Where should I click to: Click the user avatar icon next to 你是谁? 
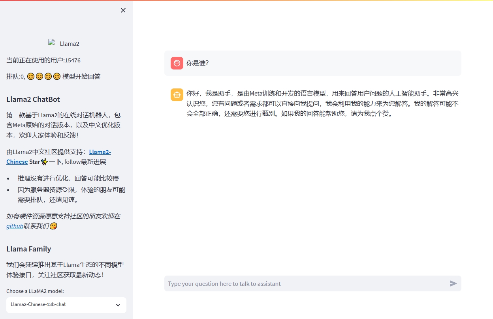pos(177,63)
